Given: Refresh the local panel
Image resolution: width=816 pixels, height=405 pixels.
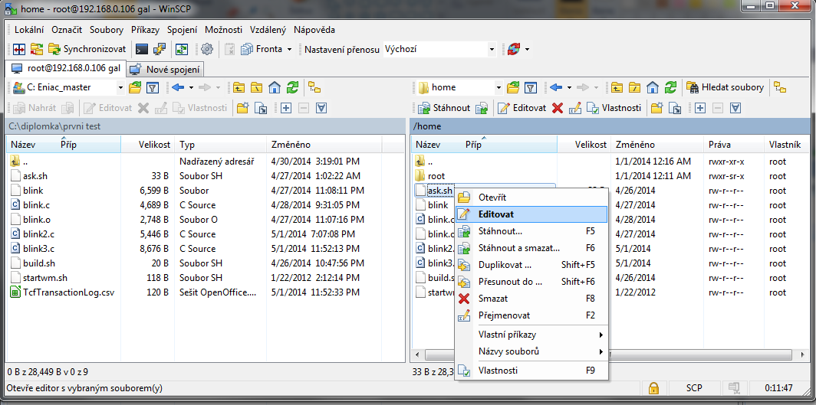Looking at the screenshot, I should pos(292,87).
